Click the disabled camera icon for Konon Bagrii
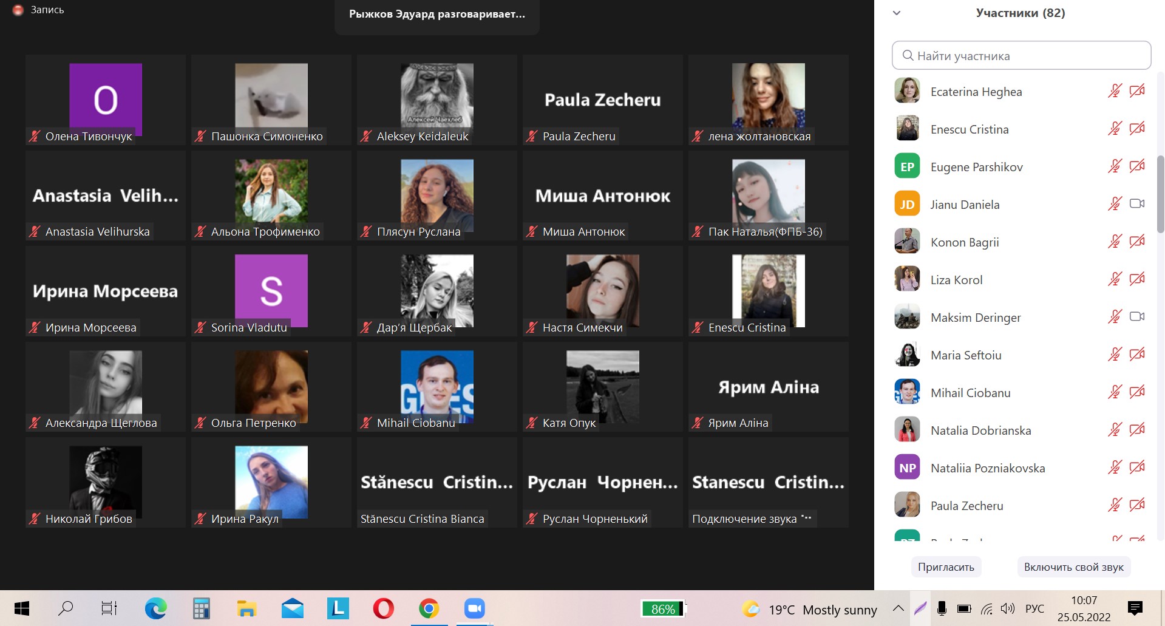The height and width of the screenshot is (626, 1165). click(x=1136, y=242)
